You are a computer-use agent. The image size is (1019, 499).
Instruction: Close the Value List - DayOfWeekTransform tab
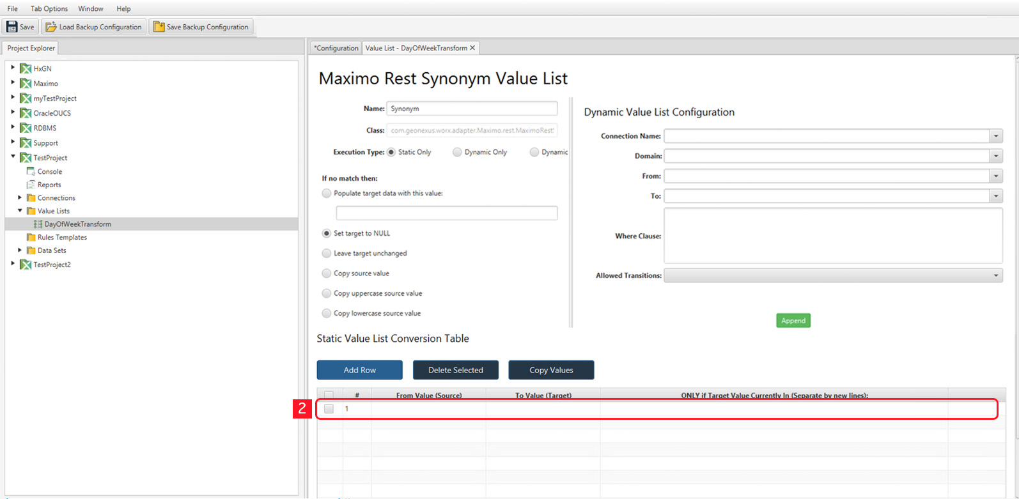click(472, 48)
